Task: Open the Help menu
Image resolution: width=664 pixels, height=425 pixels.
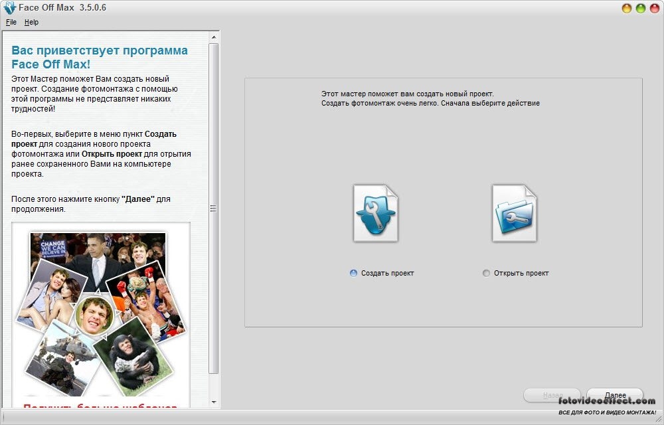Action: coord(31,22)
